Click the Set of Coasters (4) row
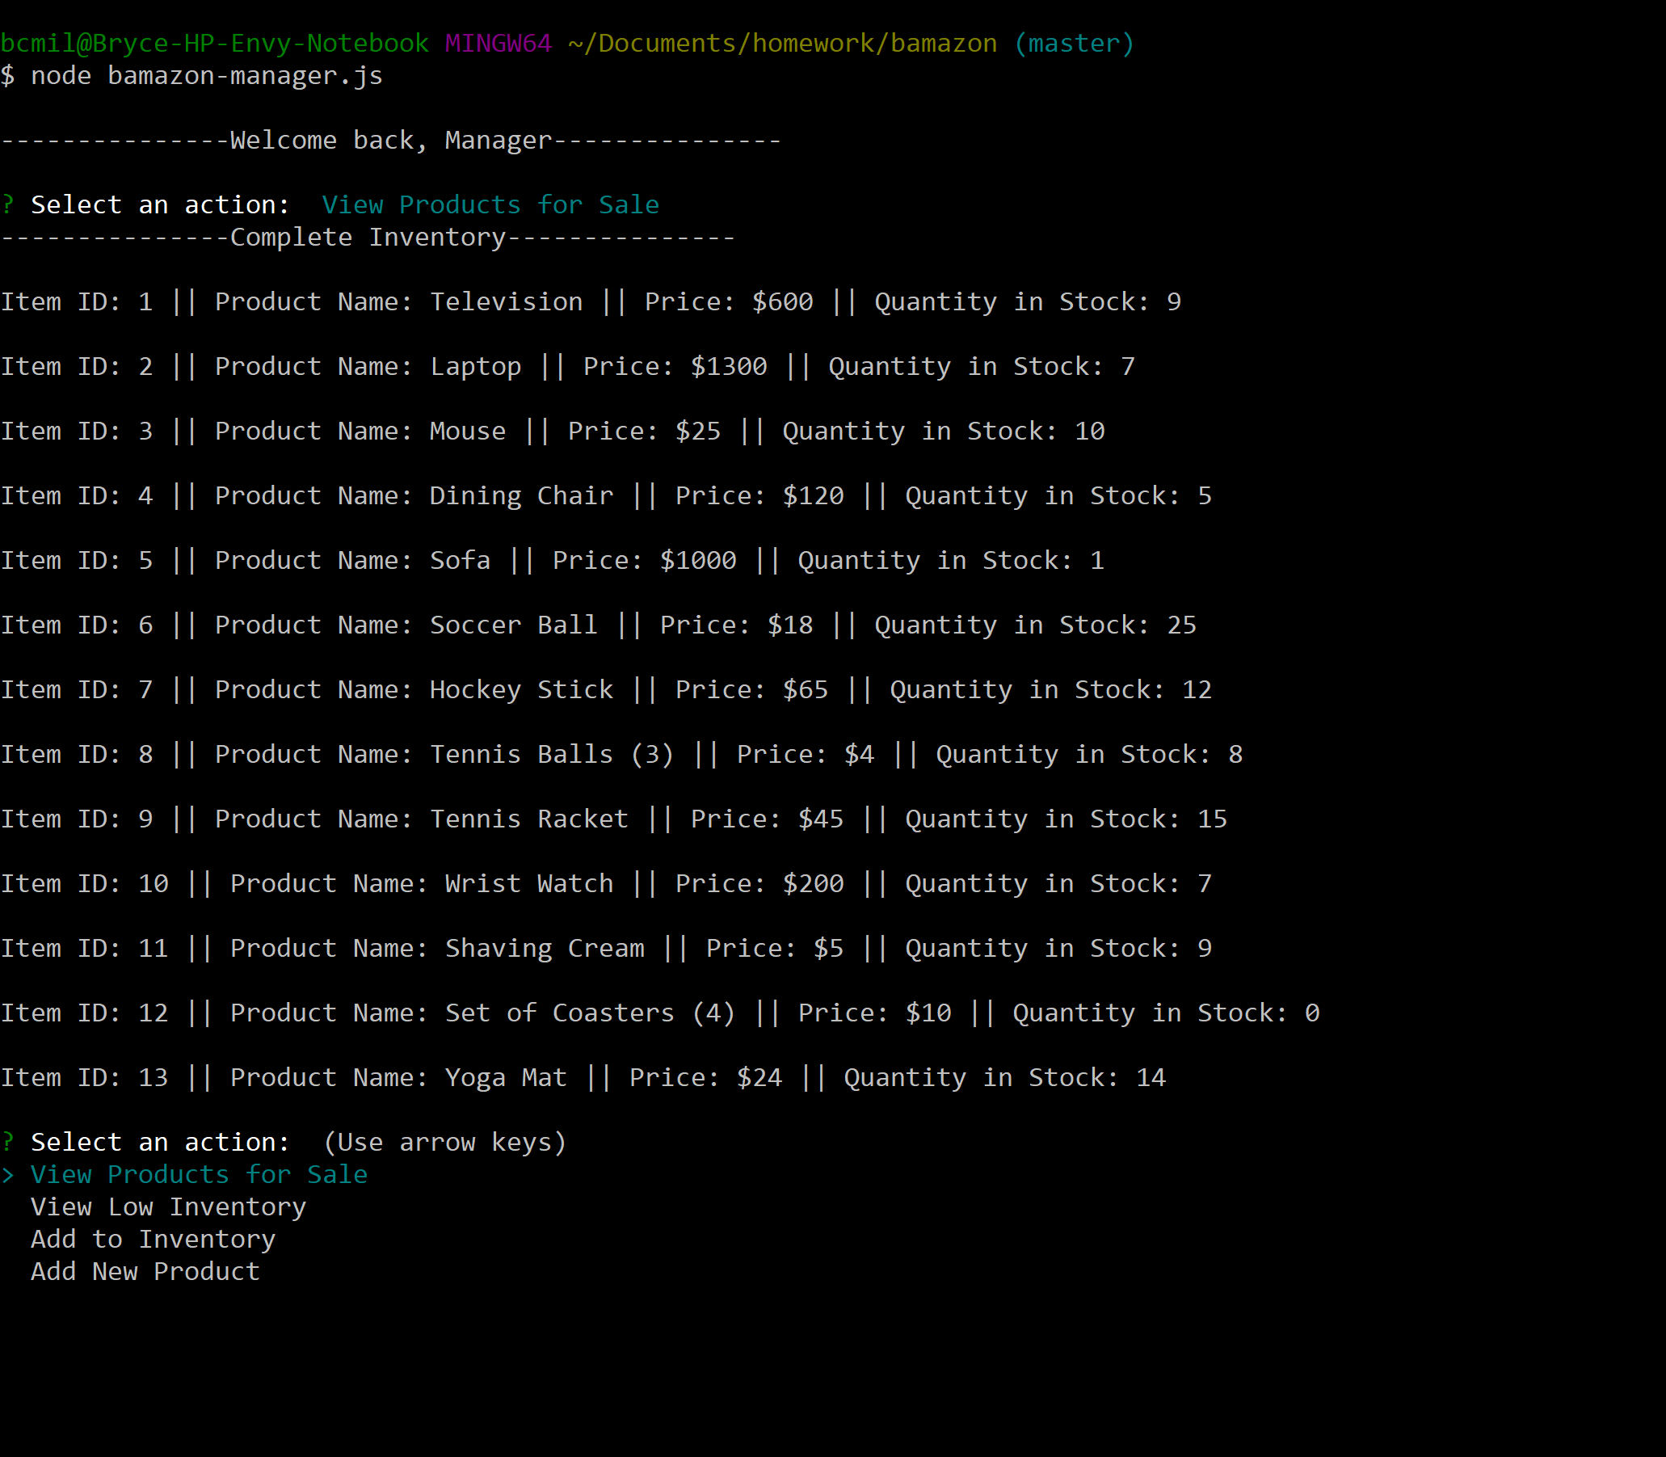1666x1457 pixels. pyautogui.click(x=660, y=1013)
